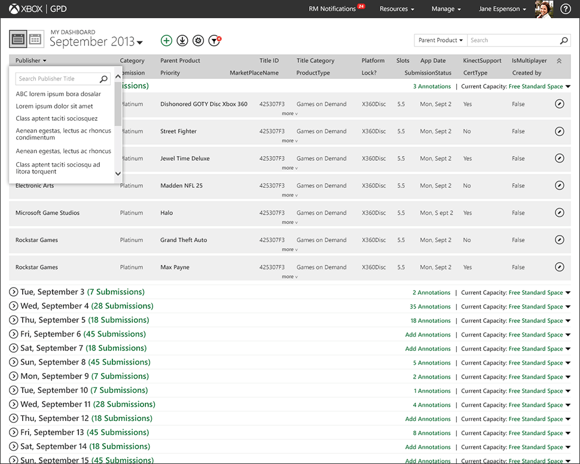
Task: Show more details for Max Payne
Action: tap(289, 276)
